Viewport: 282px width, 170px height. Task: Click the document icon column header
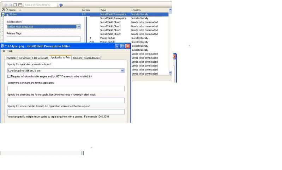tap(7, 10)
